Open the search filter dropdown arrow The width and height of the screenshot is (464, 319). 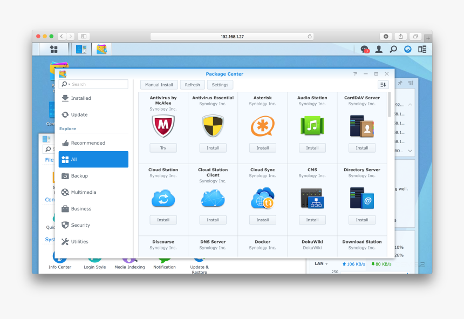coord(69,84)
